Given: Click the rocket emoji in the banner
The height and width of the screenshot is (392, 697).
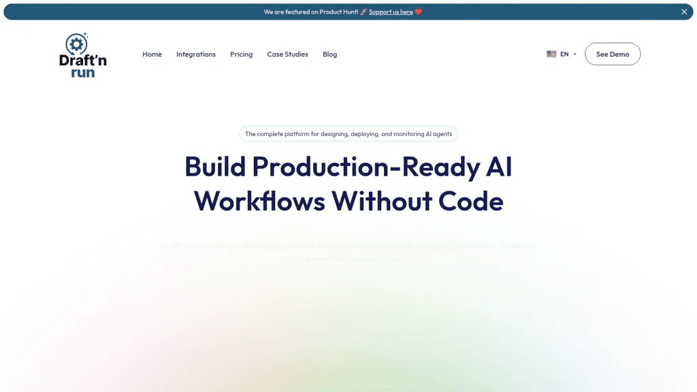Looking at the screenshot, I should tap(363, 12).
